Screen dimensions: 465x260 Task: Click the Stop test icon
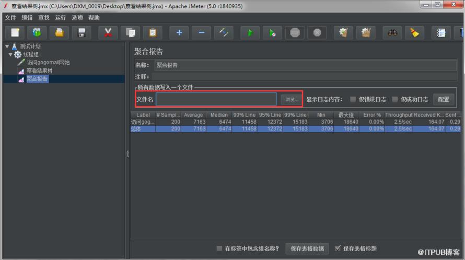295,32
